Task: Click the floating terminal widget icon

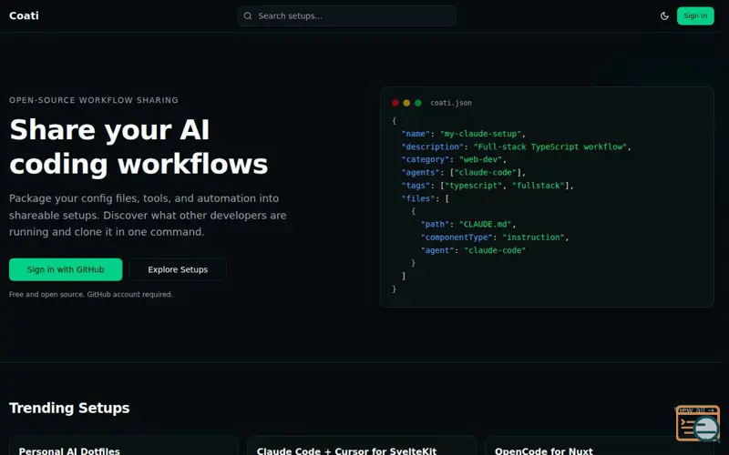Action: click(698, 423)
